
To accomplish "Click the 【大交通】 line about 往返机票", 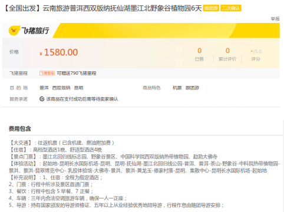I will tap(62, 143).
